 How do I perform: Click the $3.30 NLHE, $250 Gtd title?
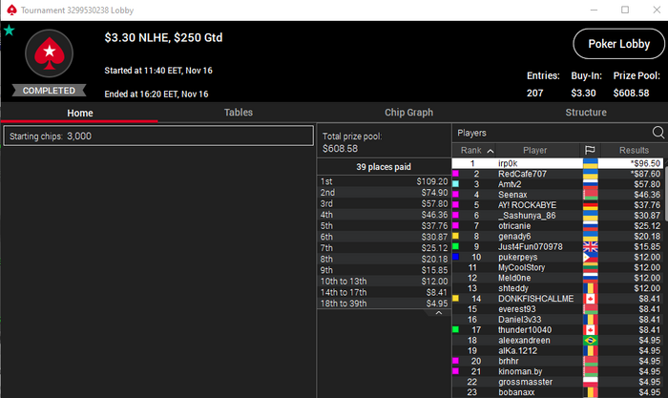[x=163, y=37]
